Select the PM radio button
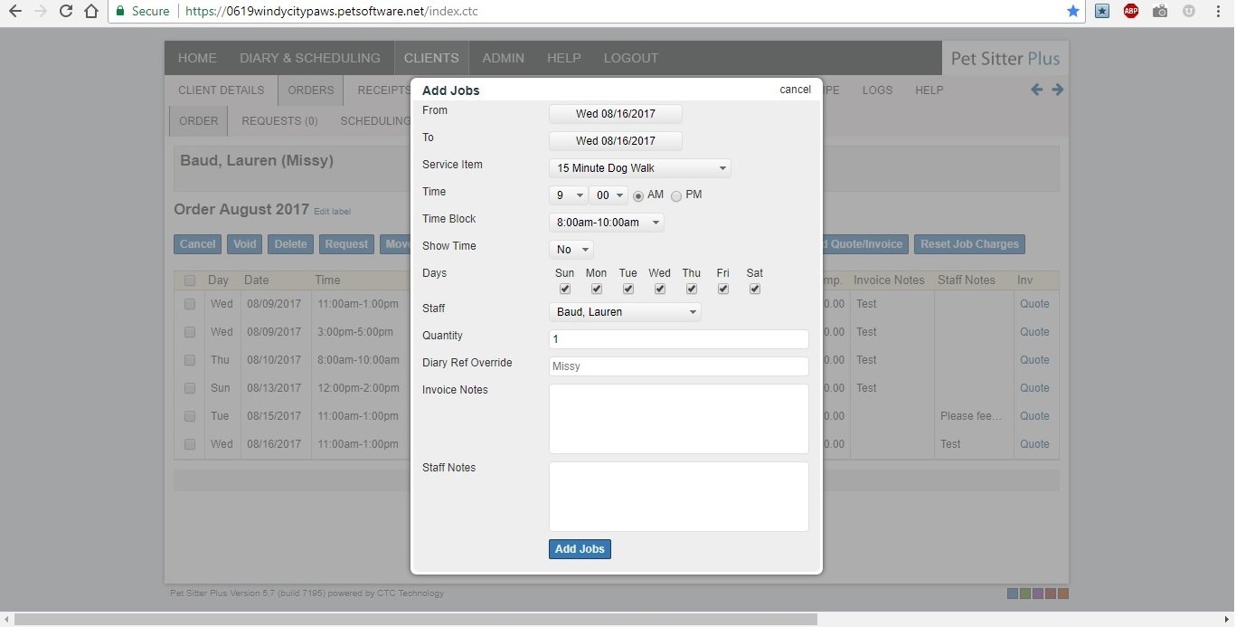1236x627 pixels. click(676, 196)
